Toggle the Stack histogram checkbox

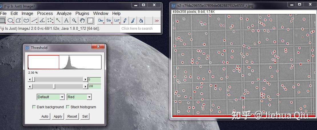point(68,107)
